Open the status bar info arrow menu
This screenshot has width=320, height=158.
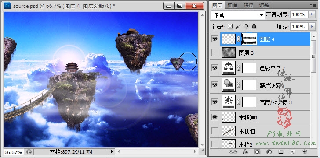tap(112, 152)
